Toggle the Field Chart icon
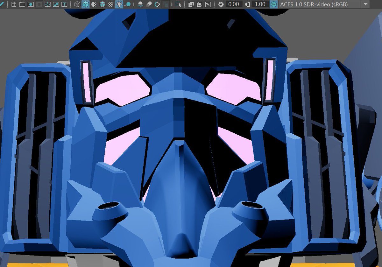The width and height of the screenshot is (382, 267). coord(47,4)
